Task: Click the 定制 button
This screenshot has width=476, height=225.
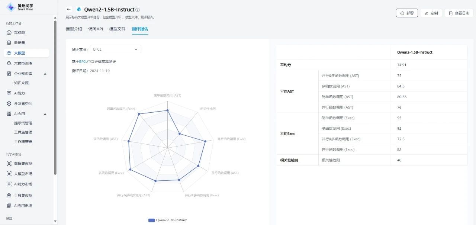Action: coord(431,13)
